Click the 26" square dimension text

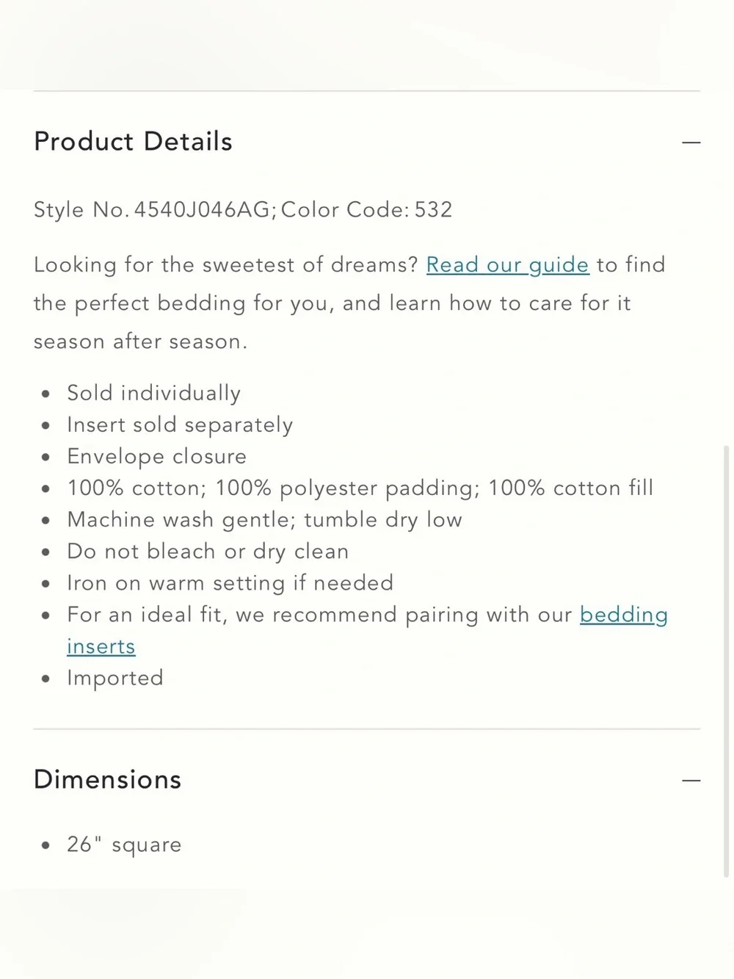(124, 845)
